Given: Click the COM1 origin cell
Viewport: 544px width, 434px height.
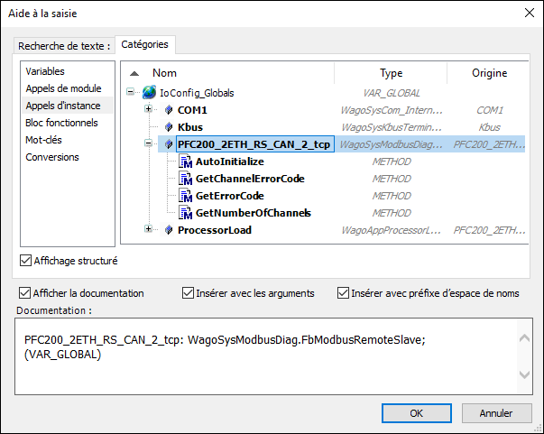Looking at the screenshot, I should click(x=489, y=110).
